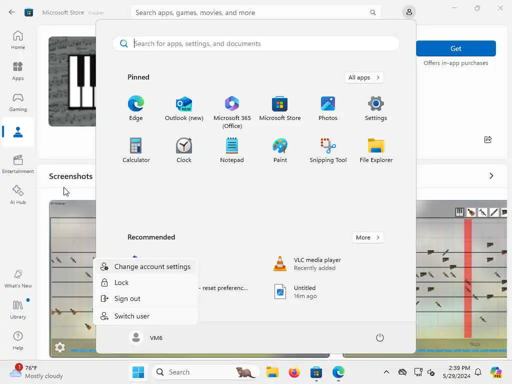
Task: Open clock and date flyout
Action: (456, 372)
